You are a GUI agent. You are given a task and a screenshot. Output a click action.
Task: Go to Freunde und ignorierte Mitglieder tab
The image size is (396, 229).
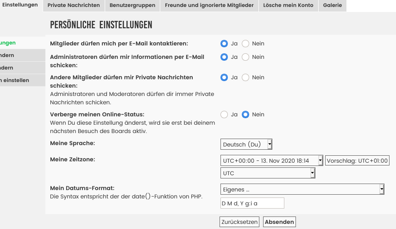click(209, 6)
